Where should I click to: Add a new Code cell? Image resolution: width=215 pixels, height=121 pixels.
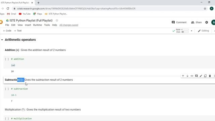7,31
